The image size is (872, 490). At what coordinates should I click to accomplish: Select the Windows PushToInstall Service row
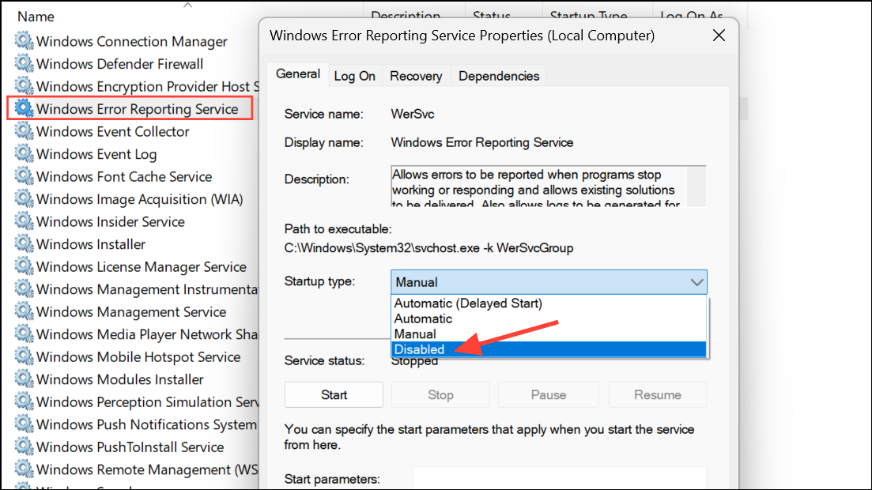coord(130,447)
